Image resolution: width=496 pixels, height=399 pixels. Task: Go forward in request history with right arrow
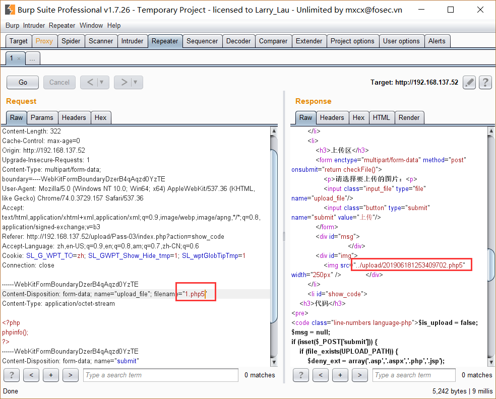125,82
